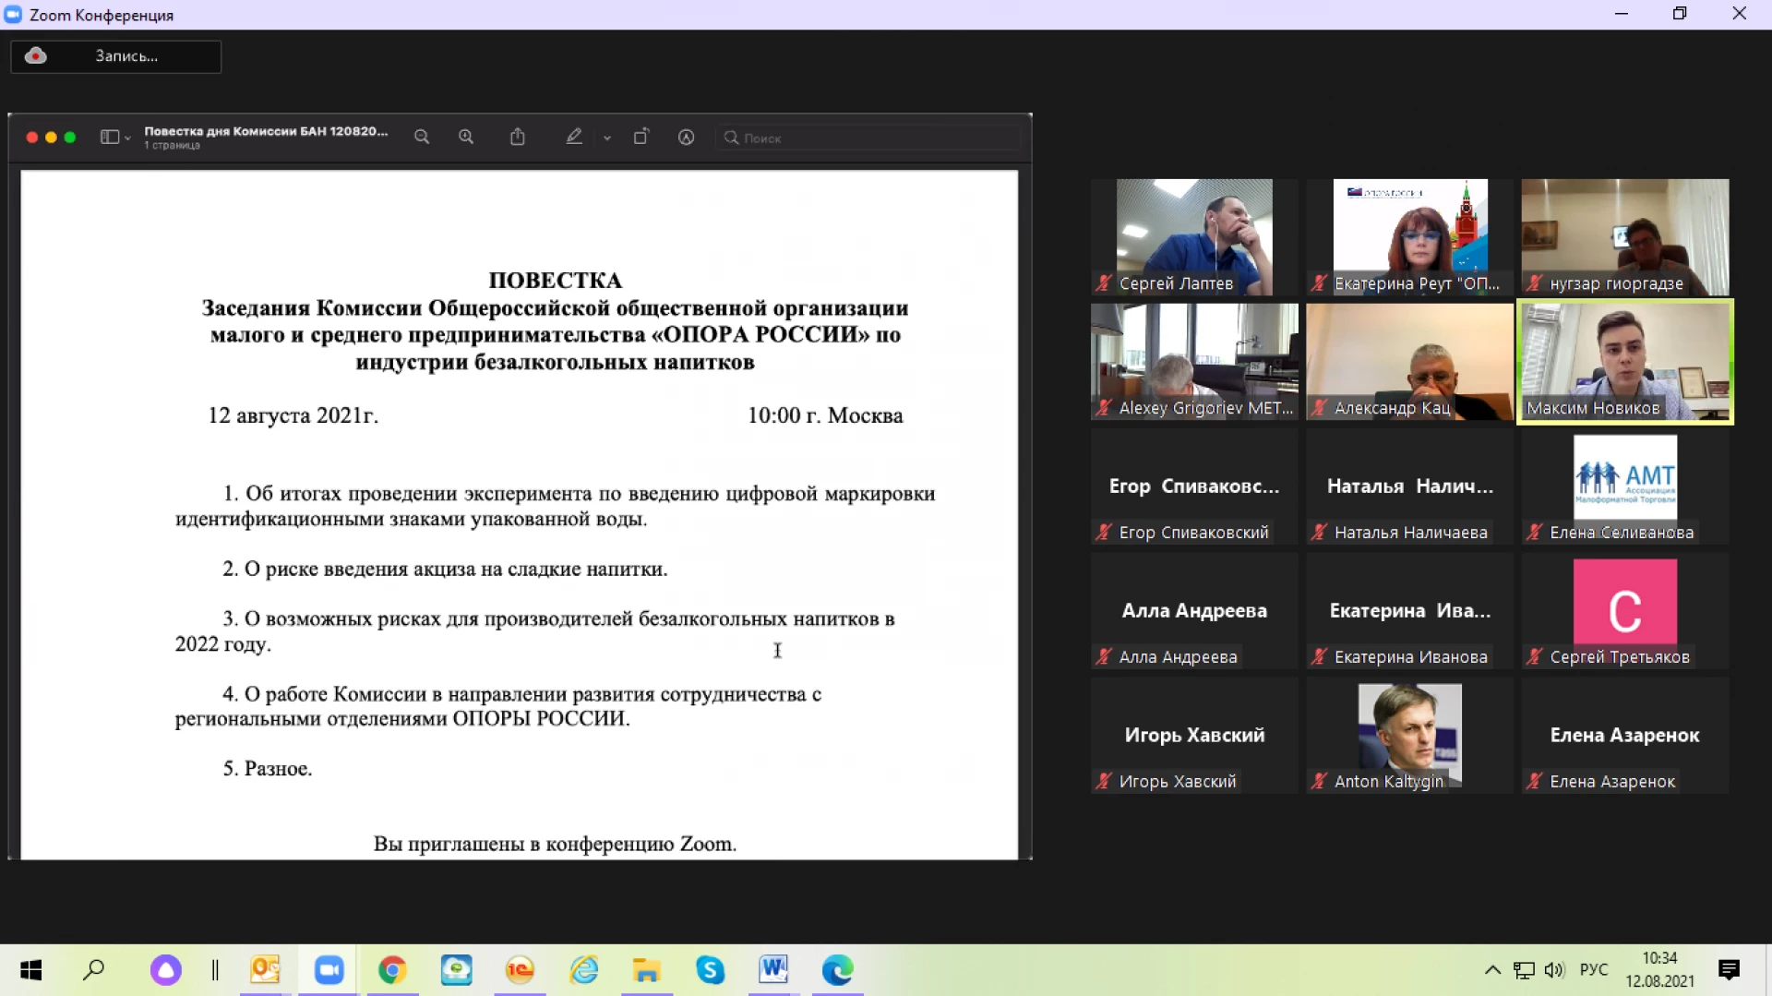
Task: Click muted mic icon next to Елена Азаренок
Action: (x=1535, y=782)
